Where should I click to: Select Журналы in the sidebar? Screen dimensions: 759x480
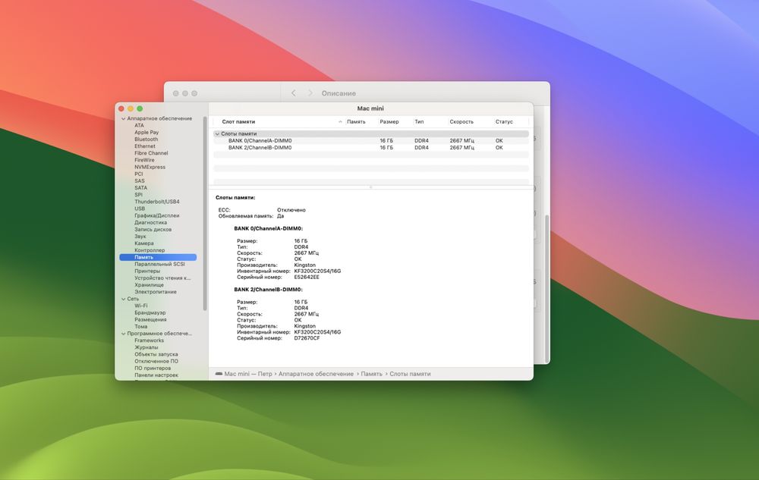(146, 347)
